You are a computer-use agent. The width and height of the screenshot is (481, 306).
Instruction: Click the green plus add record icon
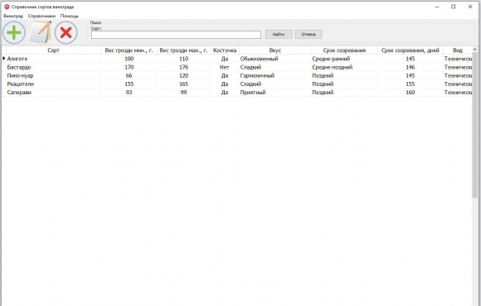pos(14,32)
